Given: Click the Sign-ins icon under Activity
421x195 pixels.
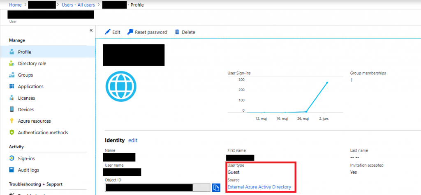Looking at the screenshot, I should 12,158.
